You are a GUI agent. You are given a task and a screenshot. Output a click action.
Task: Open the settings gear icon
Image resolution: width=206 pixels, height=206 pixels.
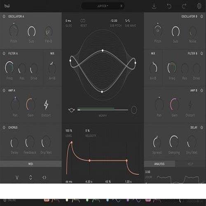199,6
